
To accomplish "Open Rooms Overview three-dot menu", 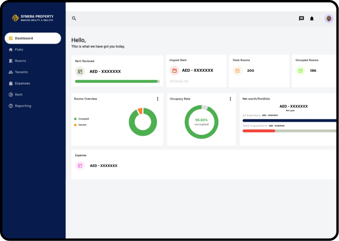I will click(x=158, y=99).
